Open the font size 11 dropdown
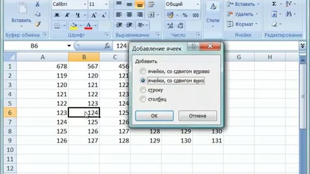The image size is (310, 174). (106, 4)
